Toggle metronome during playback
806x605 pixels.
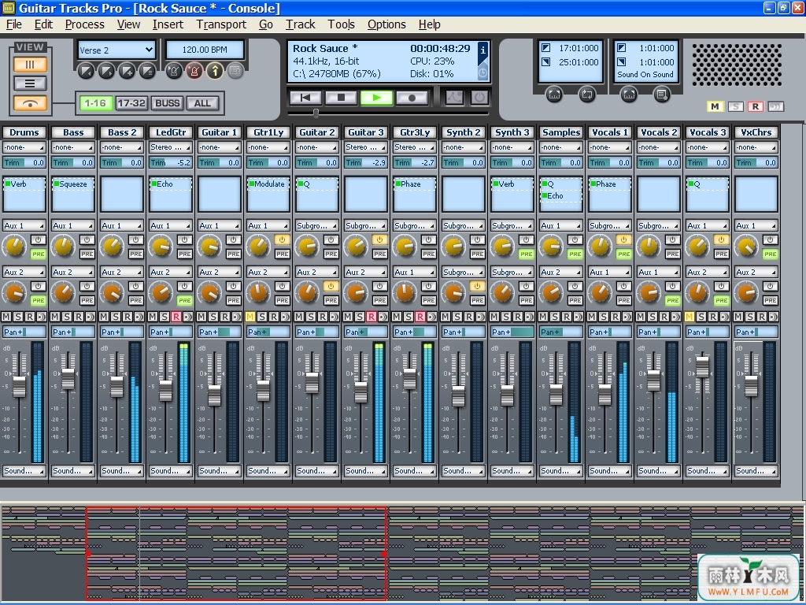(174, 71)
